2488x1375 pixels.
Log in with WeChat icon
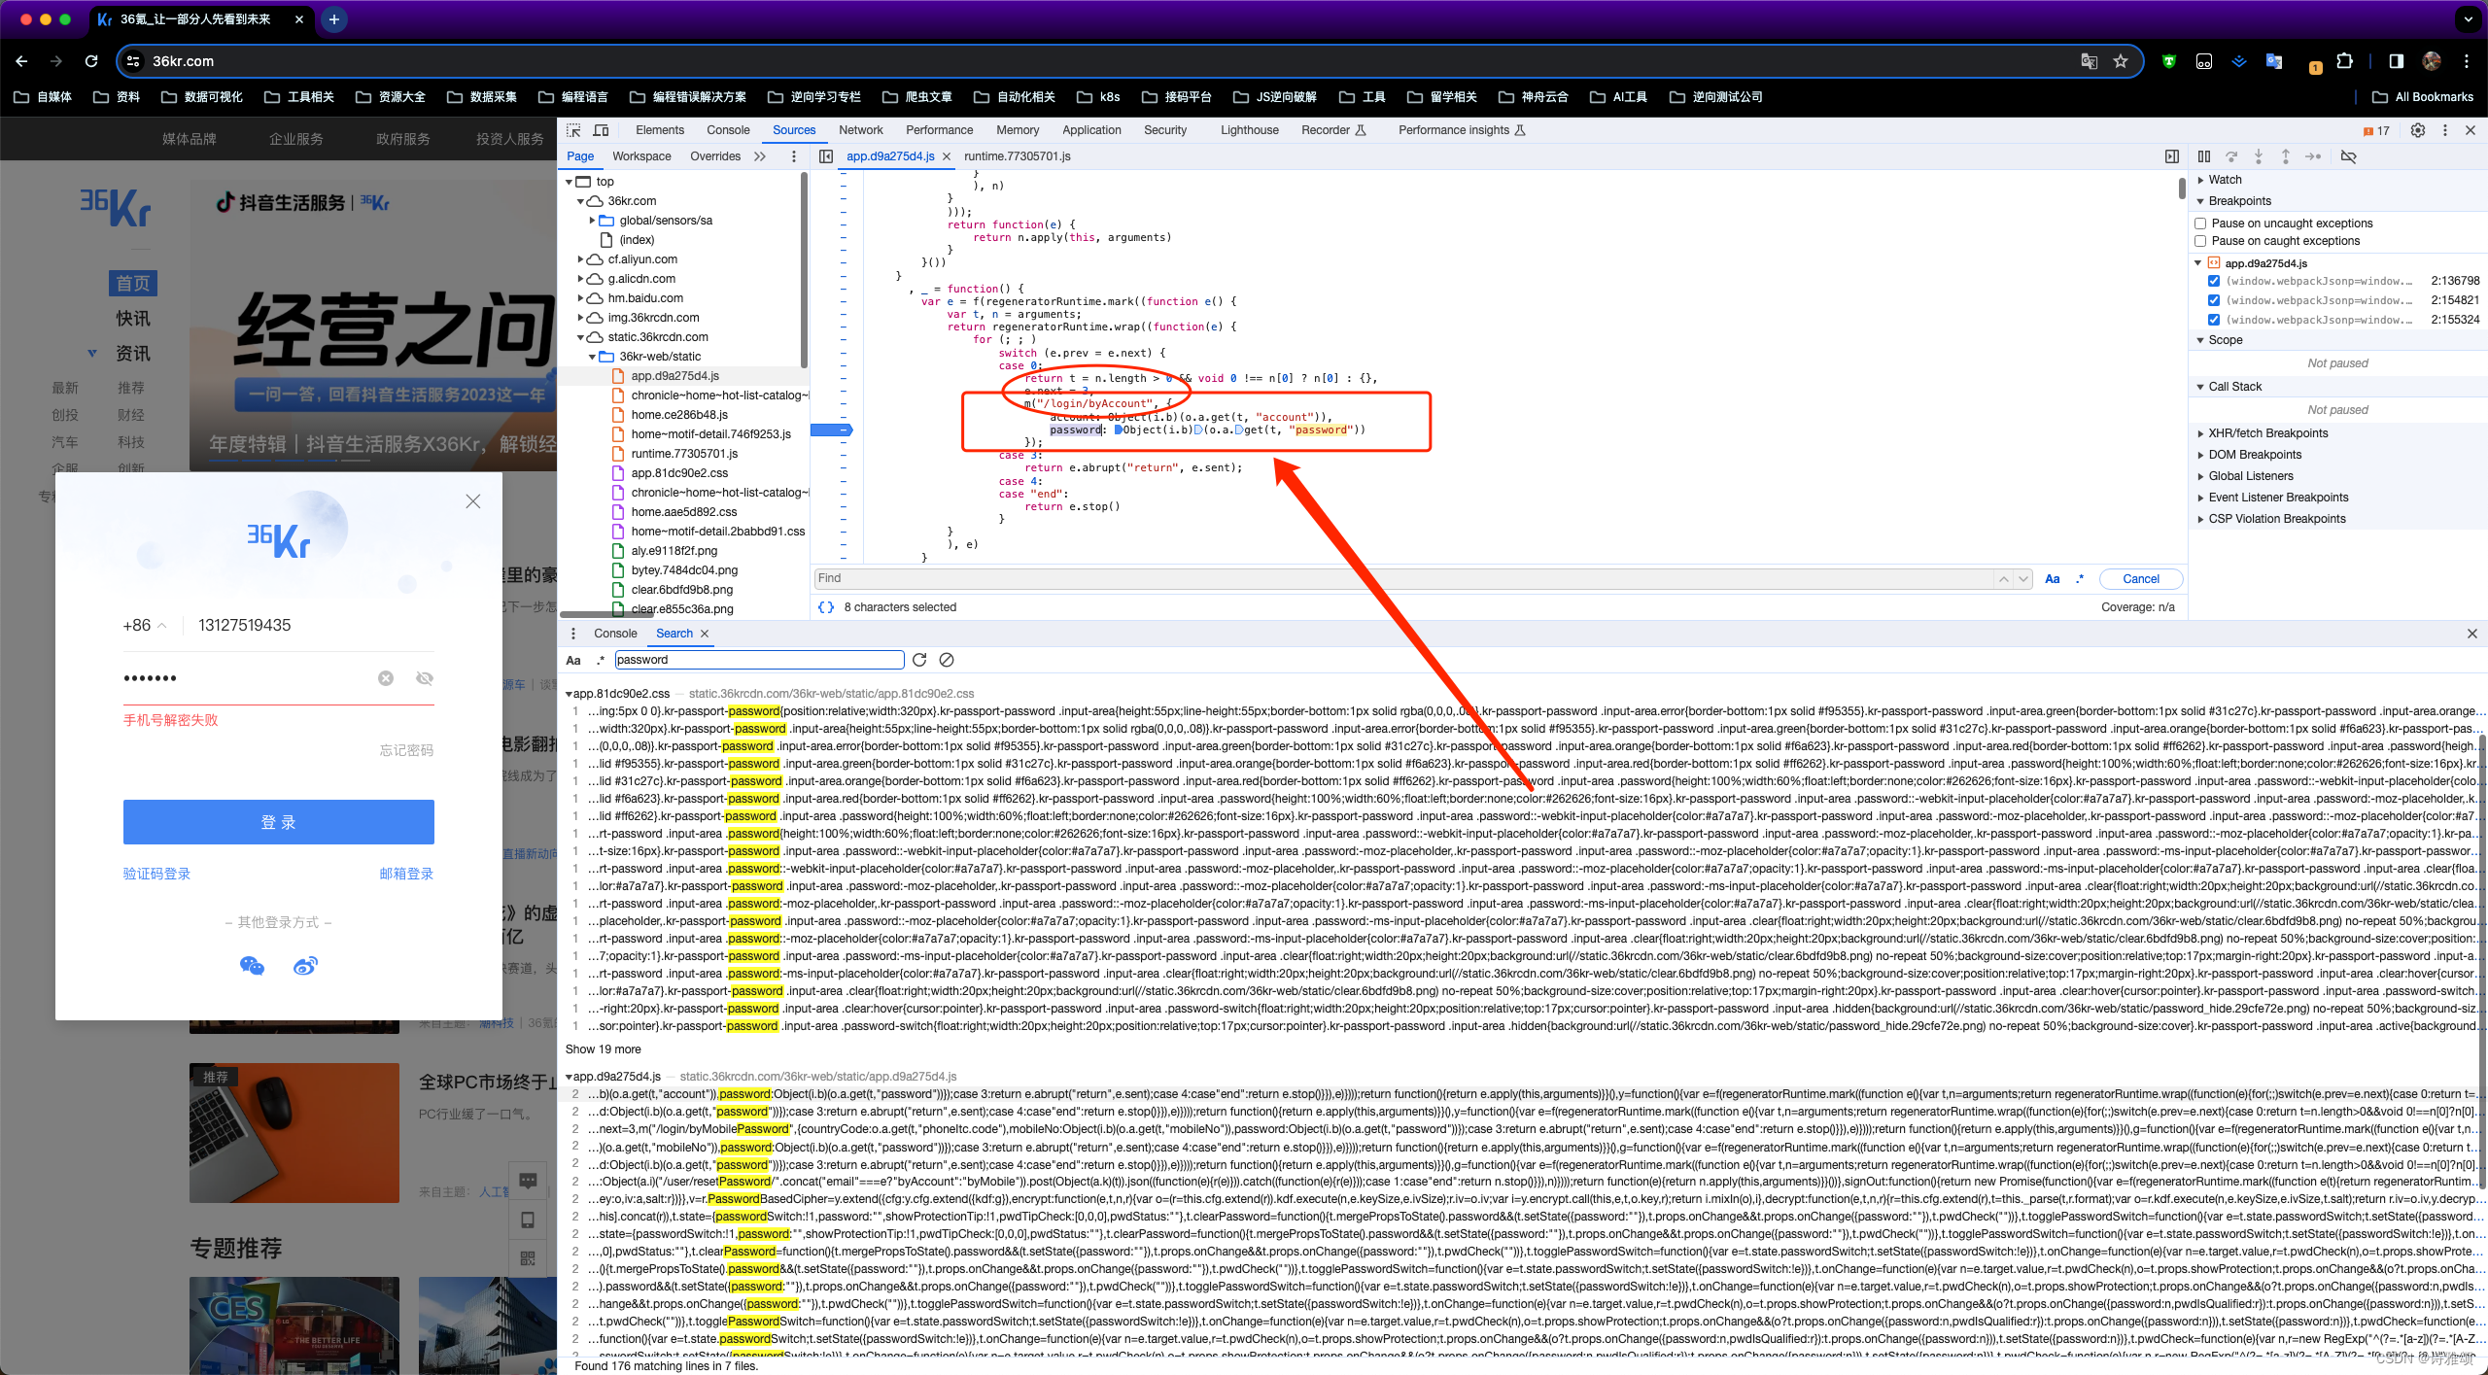click(x=252, y=966)
